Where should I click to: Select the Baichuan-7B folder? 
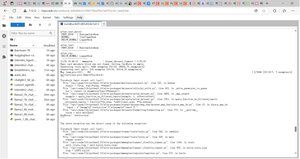point(32,50)
